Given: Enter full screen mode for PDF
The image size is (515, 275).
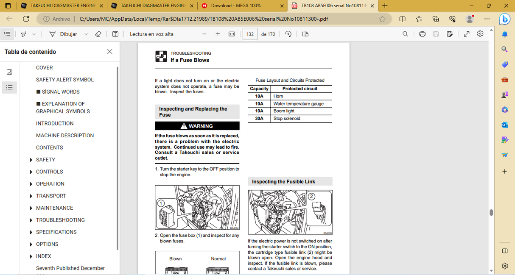Looking at the screenshot, I should pos(467,34).
